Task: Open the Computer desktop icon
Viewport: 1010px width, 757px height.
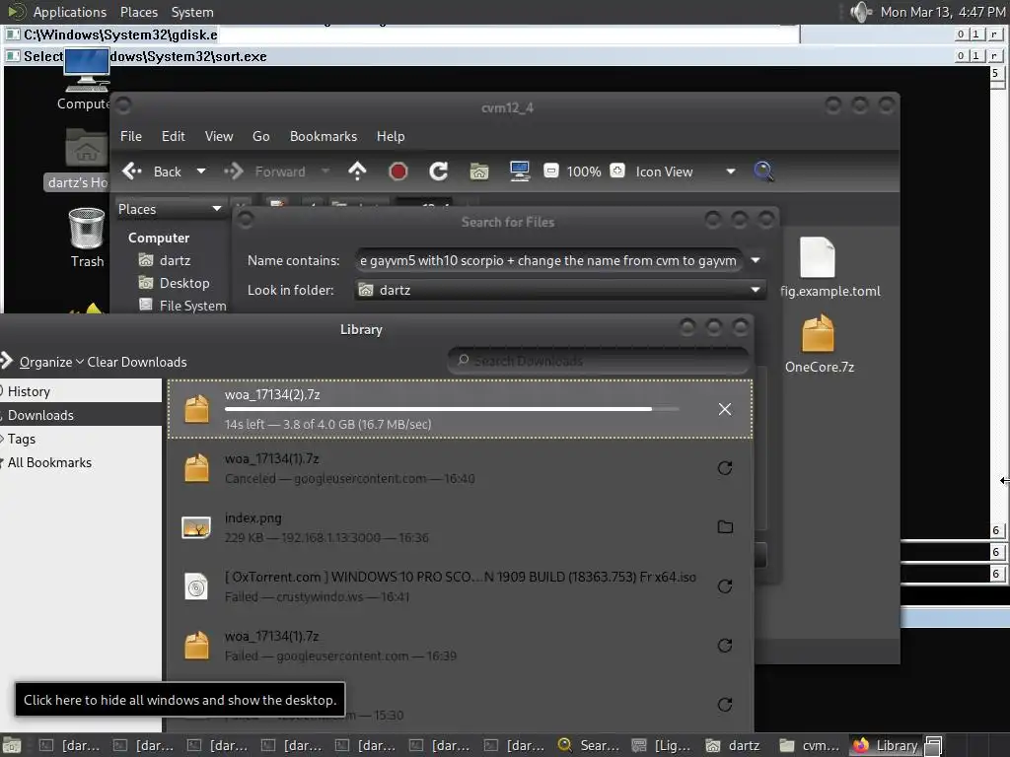Action: (86, 81)
